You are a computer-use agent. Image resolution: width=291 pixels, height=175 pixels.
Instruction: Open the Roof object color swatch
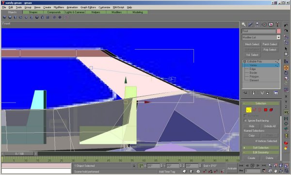278,31
